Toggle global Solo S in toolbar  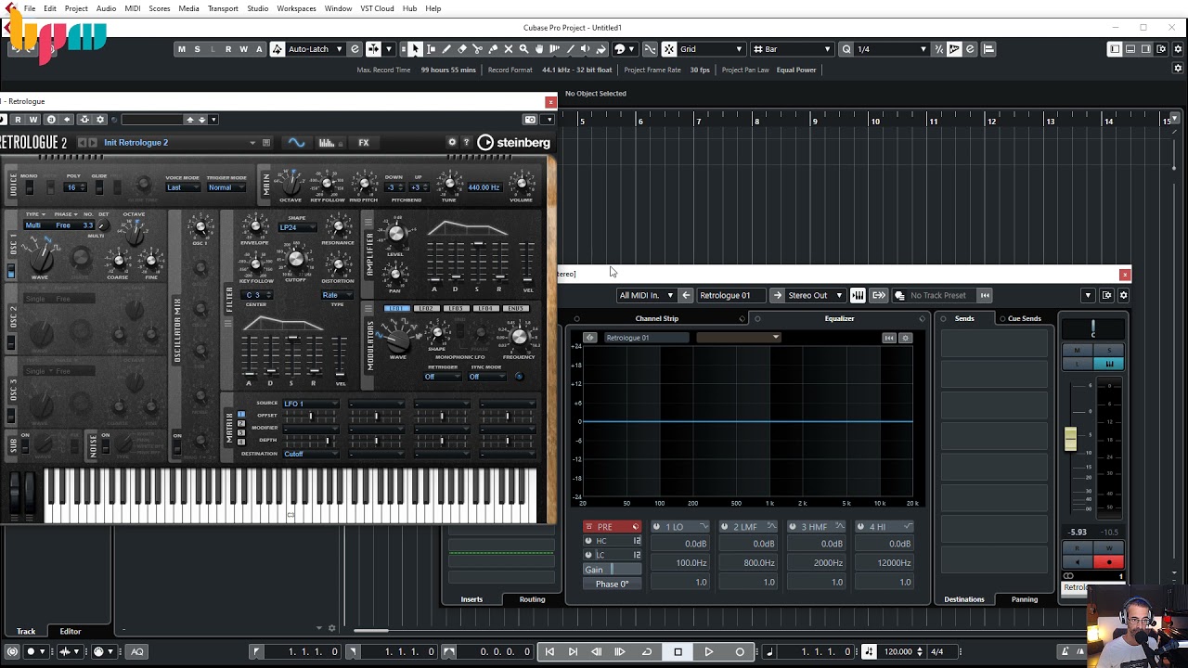(x=197, y=49)
